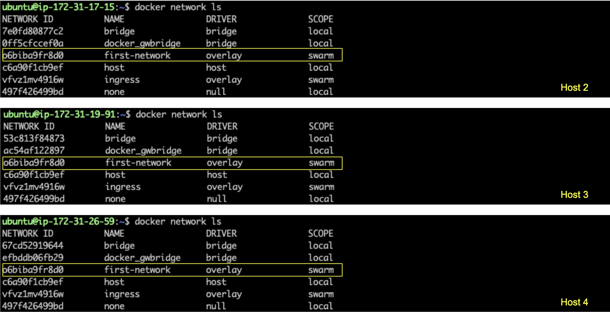
Task: Click null driver in ip-172-31-19-91 terminal
Action: point(217,199)
